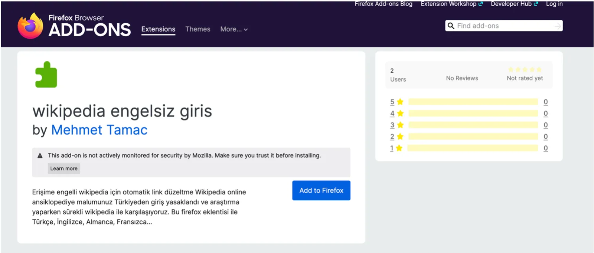
Task: Click the number 5 rating link
Action: coord(392,102)
